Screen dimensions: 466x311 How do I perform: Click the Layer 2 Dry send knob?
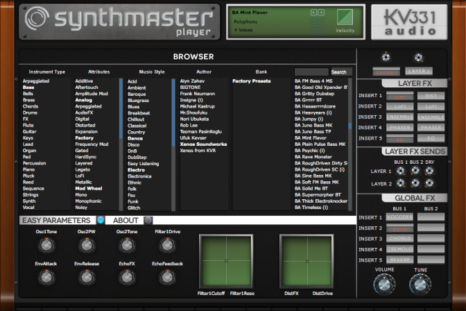tap(429, 183)
